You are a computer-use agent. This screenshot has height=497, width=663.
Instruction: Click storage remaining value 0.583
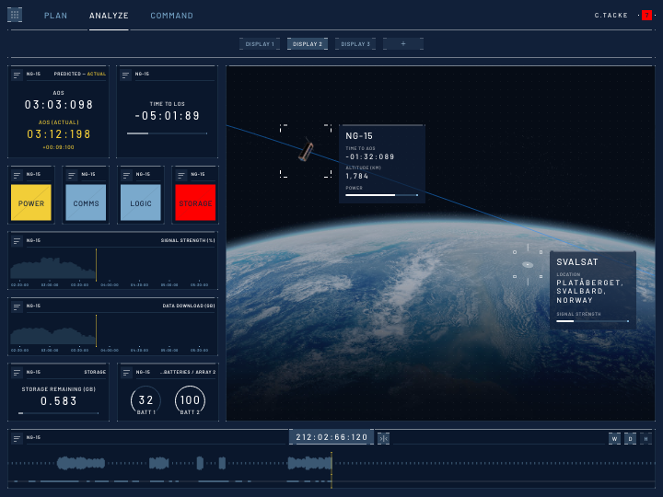(59, 401)
